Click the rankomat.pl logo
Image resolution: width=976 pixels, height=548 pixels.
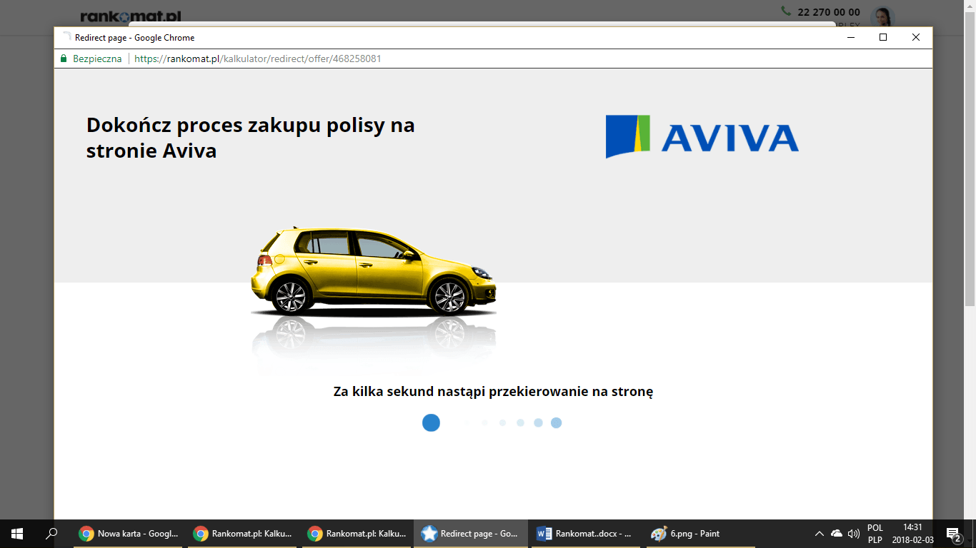[x=130, y=14]
